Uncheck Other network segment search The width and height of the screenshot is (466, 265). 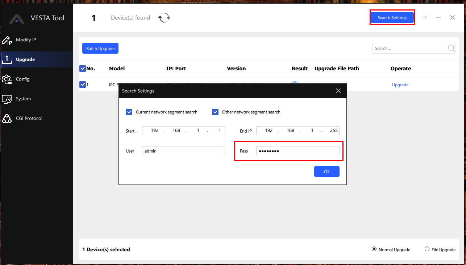coord(215,112)
